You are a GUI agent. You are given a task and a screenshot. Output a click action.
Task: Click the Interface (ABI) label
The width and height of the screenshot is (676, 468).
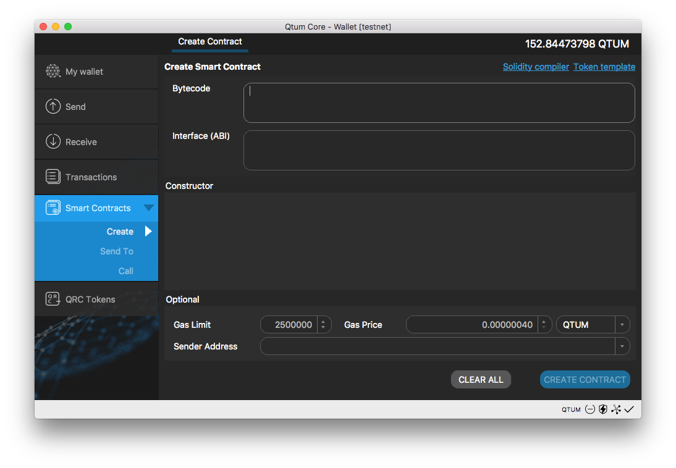(x=201, y=136)
